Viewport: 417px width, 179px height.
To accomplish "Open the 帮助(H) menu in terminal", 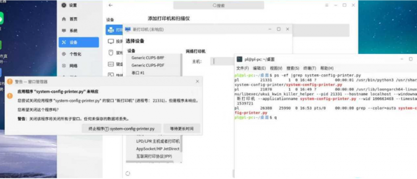I will coord(327,68).
